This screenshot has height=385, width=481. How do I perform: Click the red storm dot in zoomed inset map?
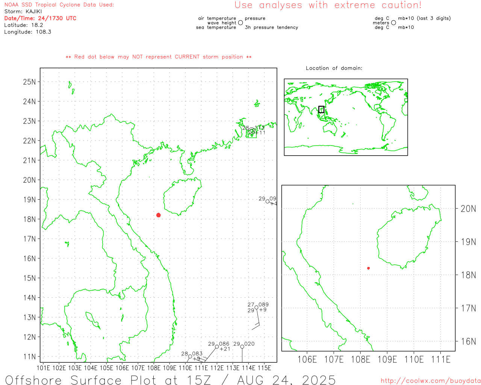pos(369,268)
